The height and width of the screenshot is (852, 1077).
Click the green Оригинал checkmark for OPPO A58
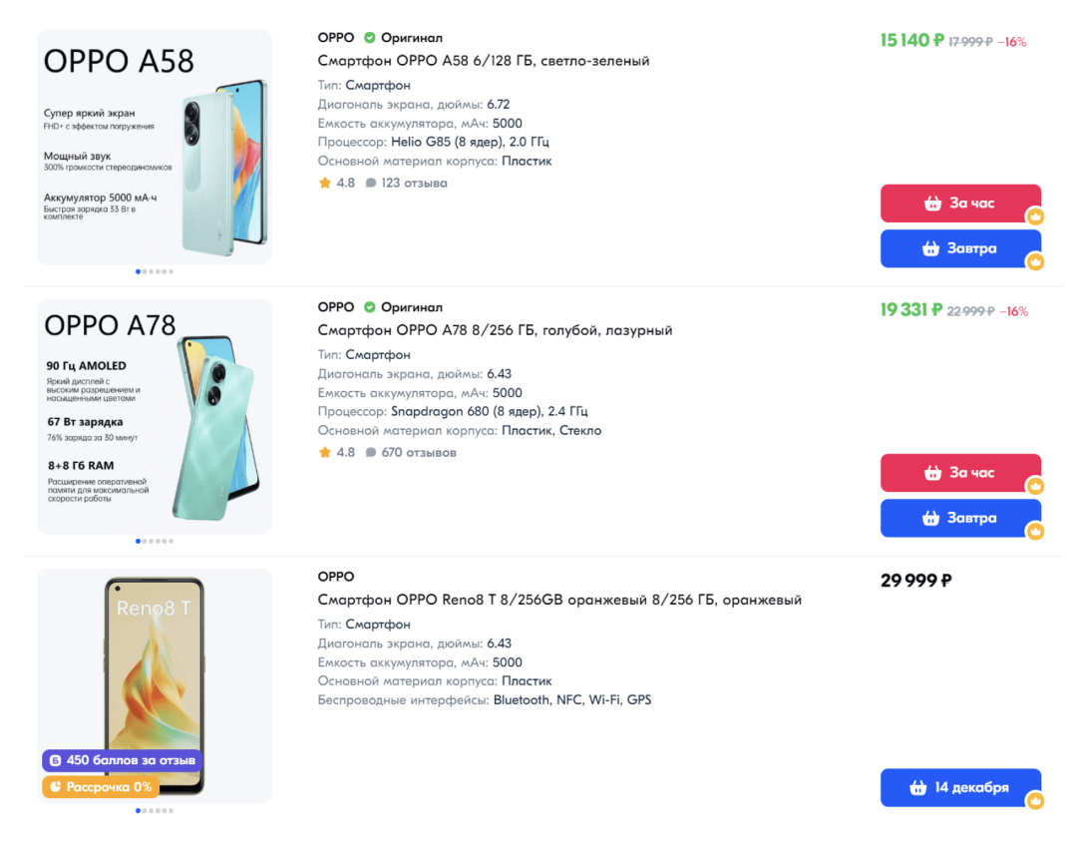pos(369,38)
